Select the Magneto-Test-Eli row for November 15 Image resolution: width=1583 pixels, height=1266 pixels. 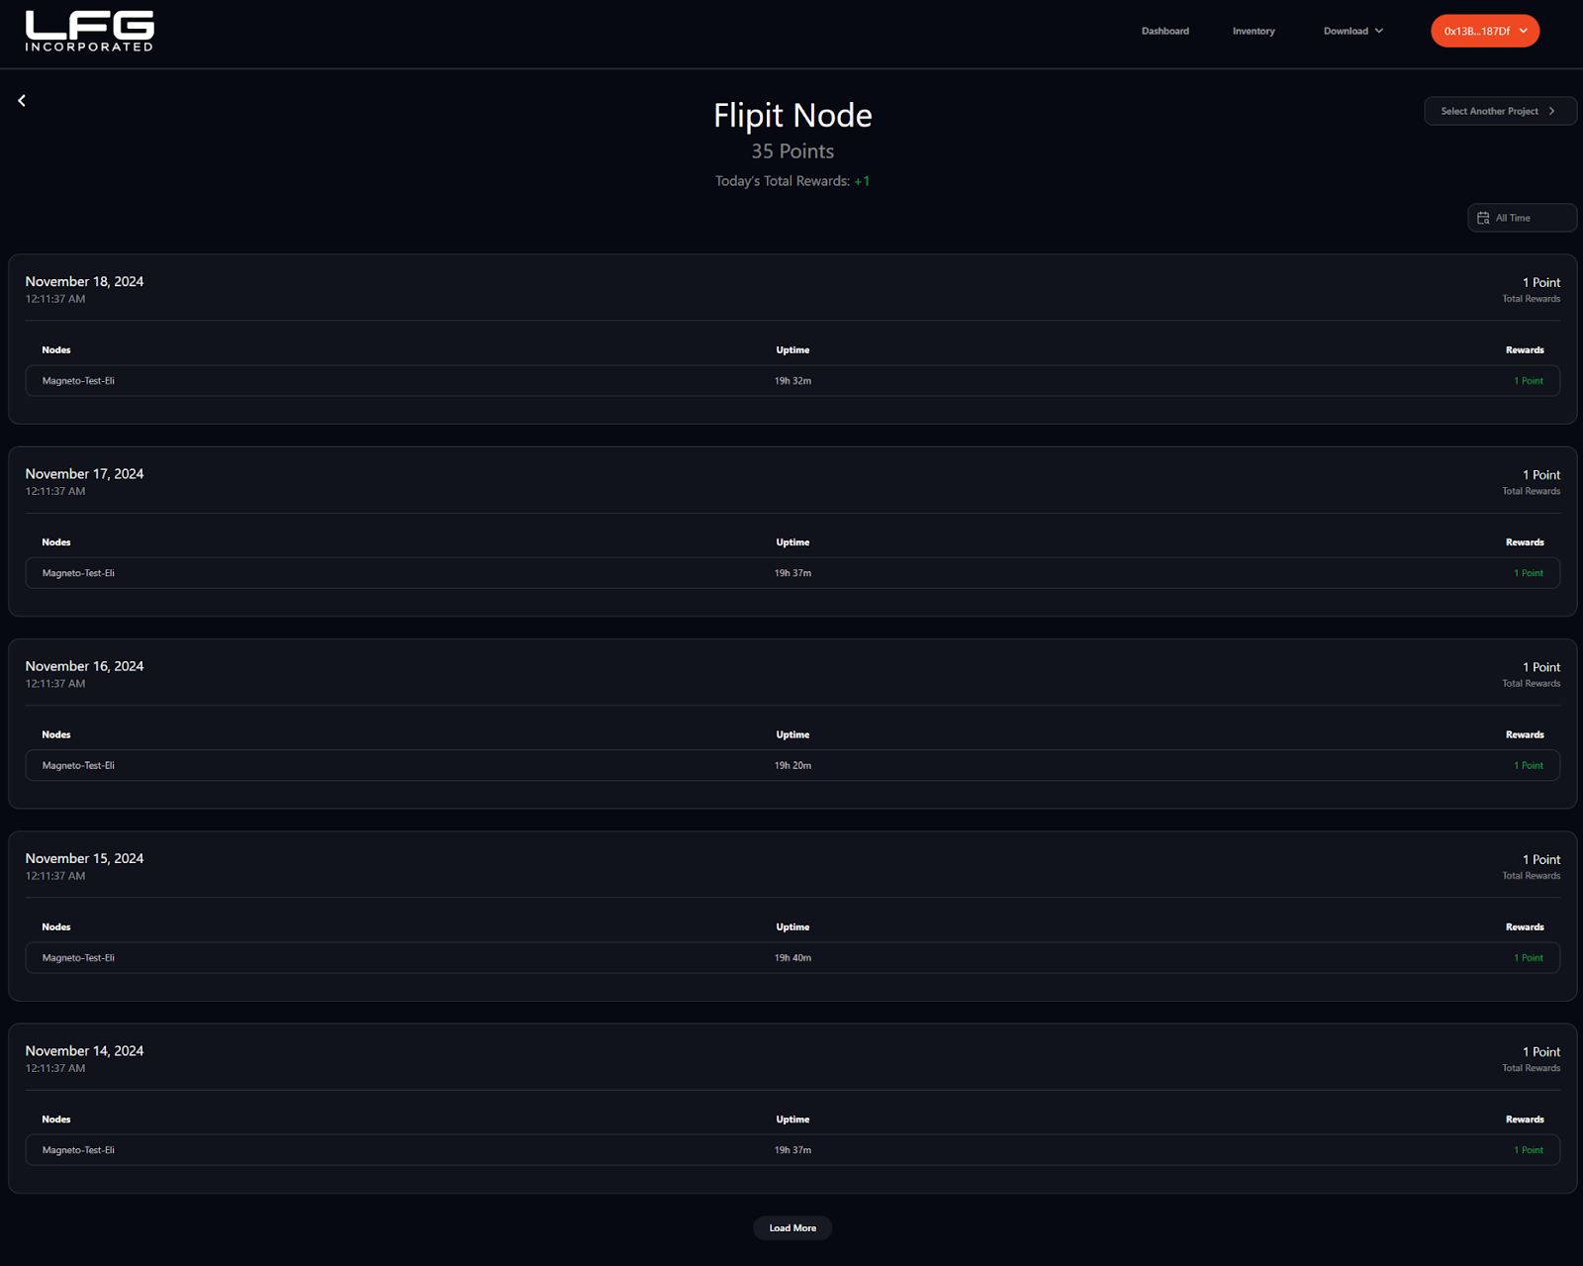pos(792,957)
